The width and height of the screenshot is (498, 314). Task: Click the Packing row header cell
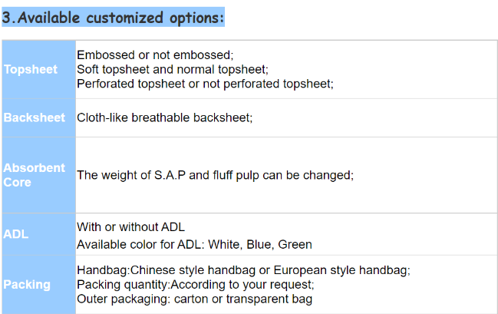tap(38, 285)
